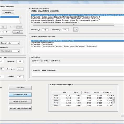The width and height of the screenshot is (124, 124).
Task: Click the Create Model button
Action: coord(20,88)
